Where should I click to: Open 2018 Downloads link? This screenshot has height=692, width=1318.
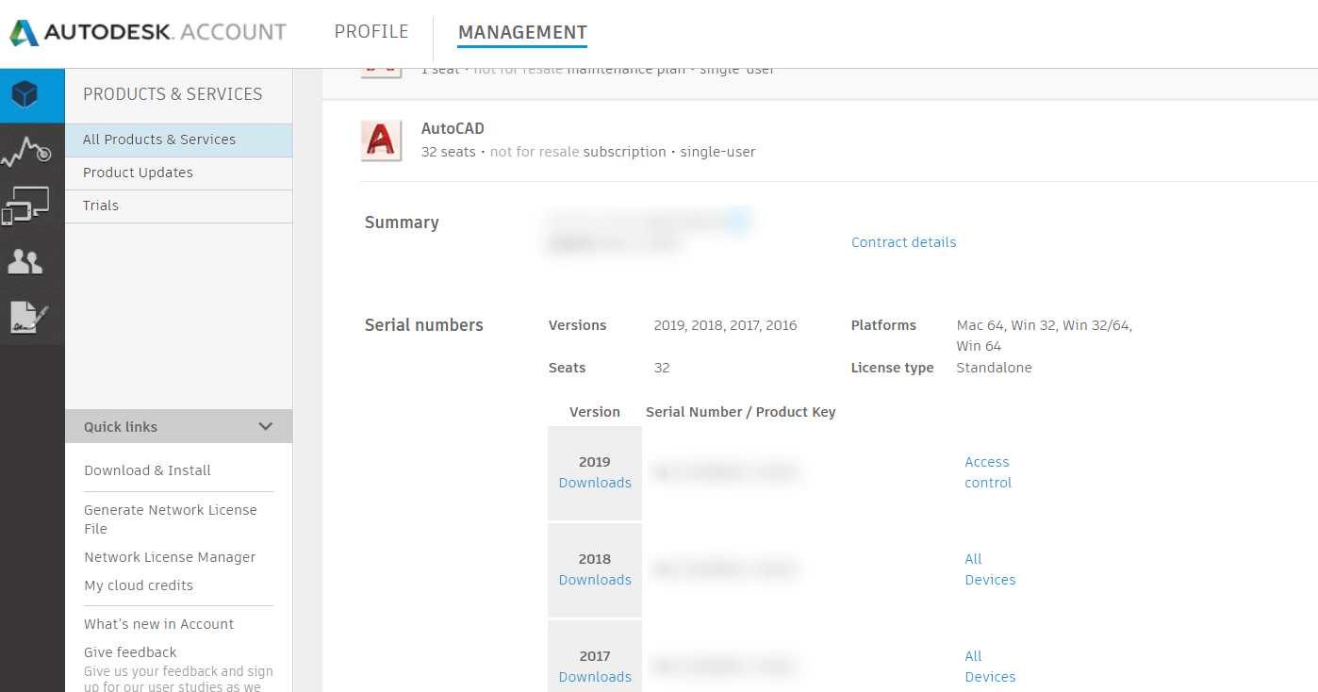(595, 580)
